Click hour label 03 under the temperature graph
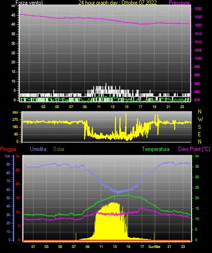This screenshot has height=253, width=212. coord(46,247)
